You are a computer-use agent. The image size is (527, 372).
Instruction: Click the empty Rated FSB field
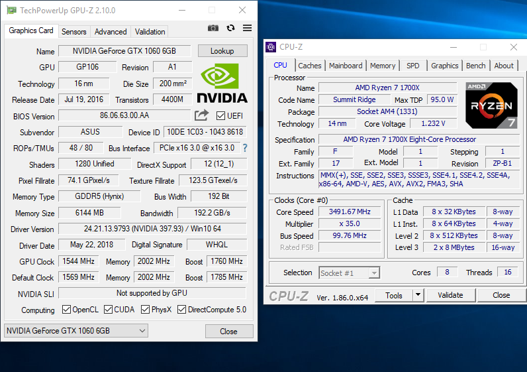(x=350, y=247)
